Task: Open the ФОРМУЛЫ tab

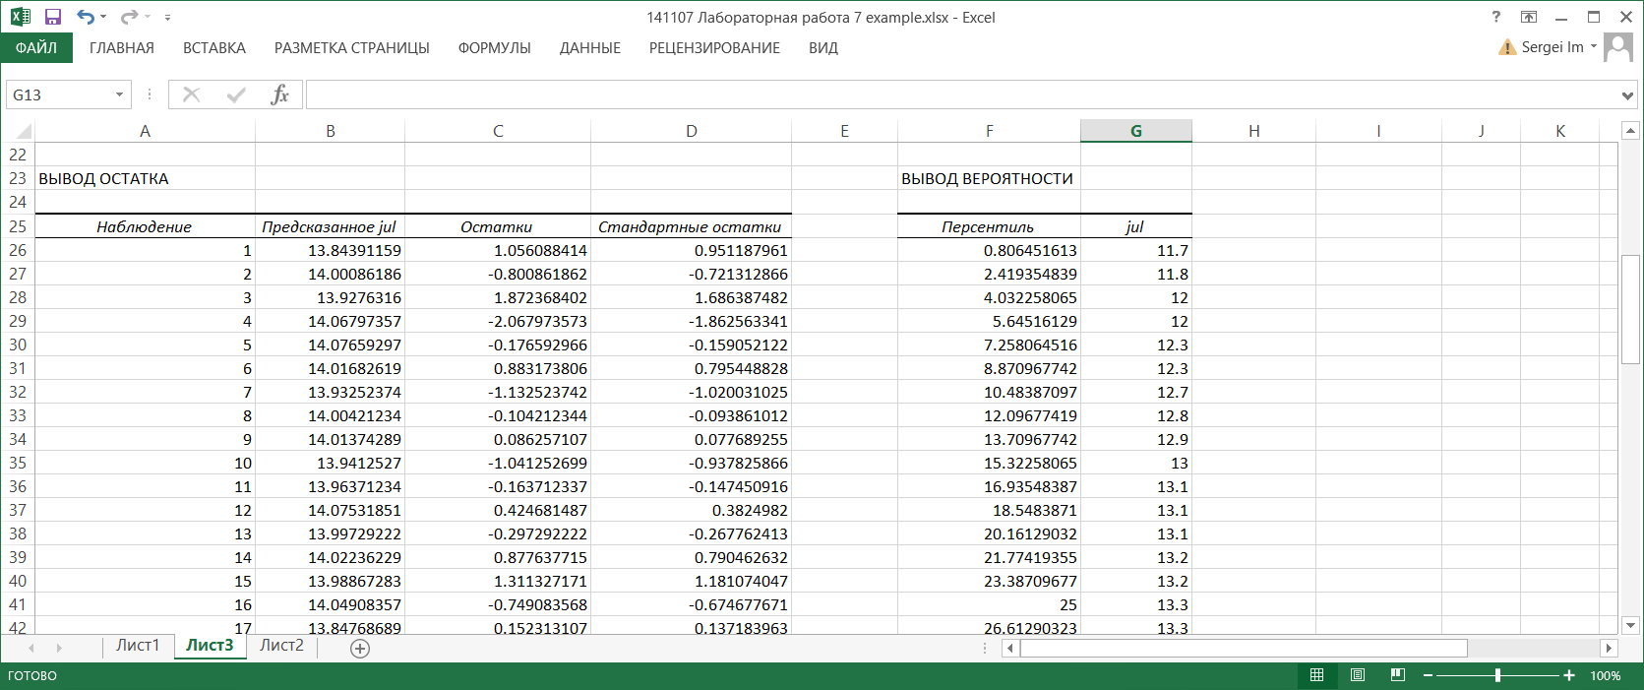Action: coord(495,48)
